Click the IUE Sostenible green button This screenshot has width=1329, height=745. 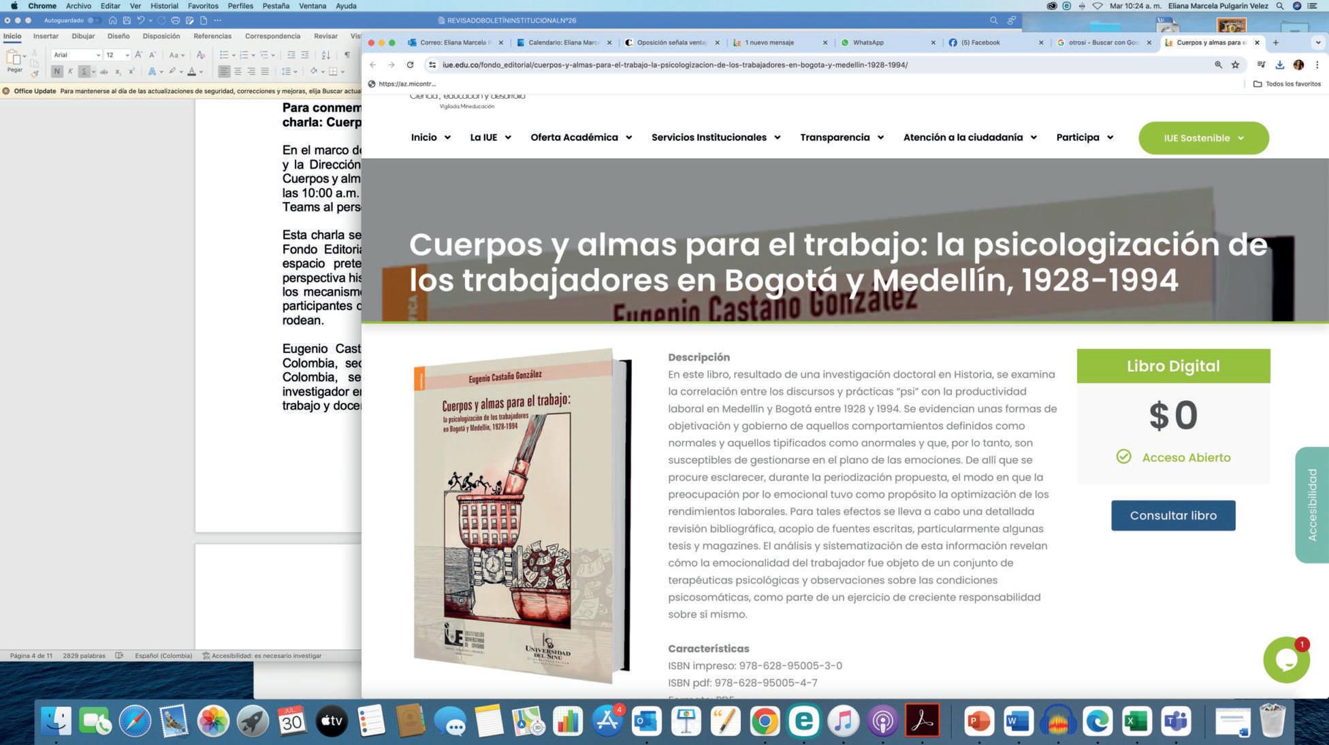[1203, 138]
